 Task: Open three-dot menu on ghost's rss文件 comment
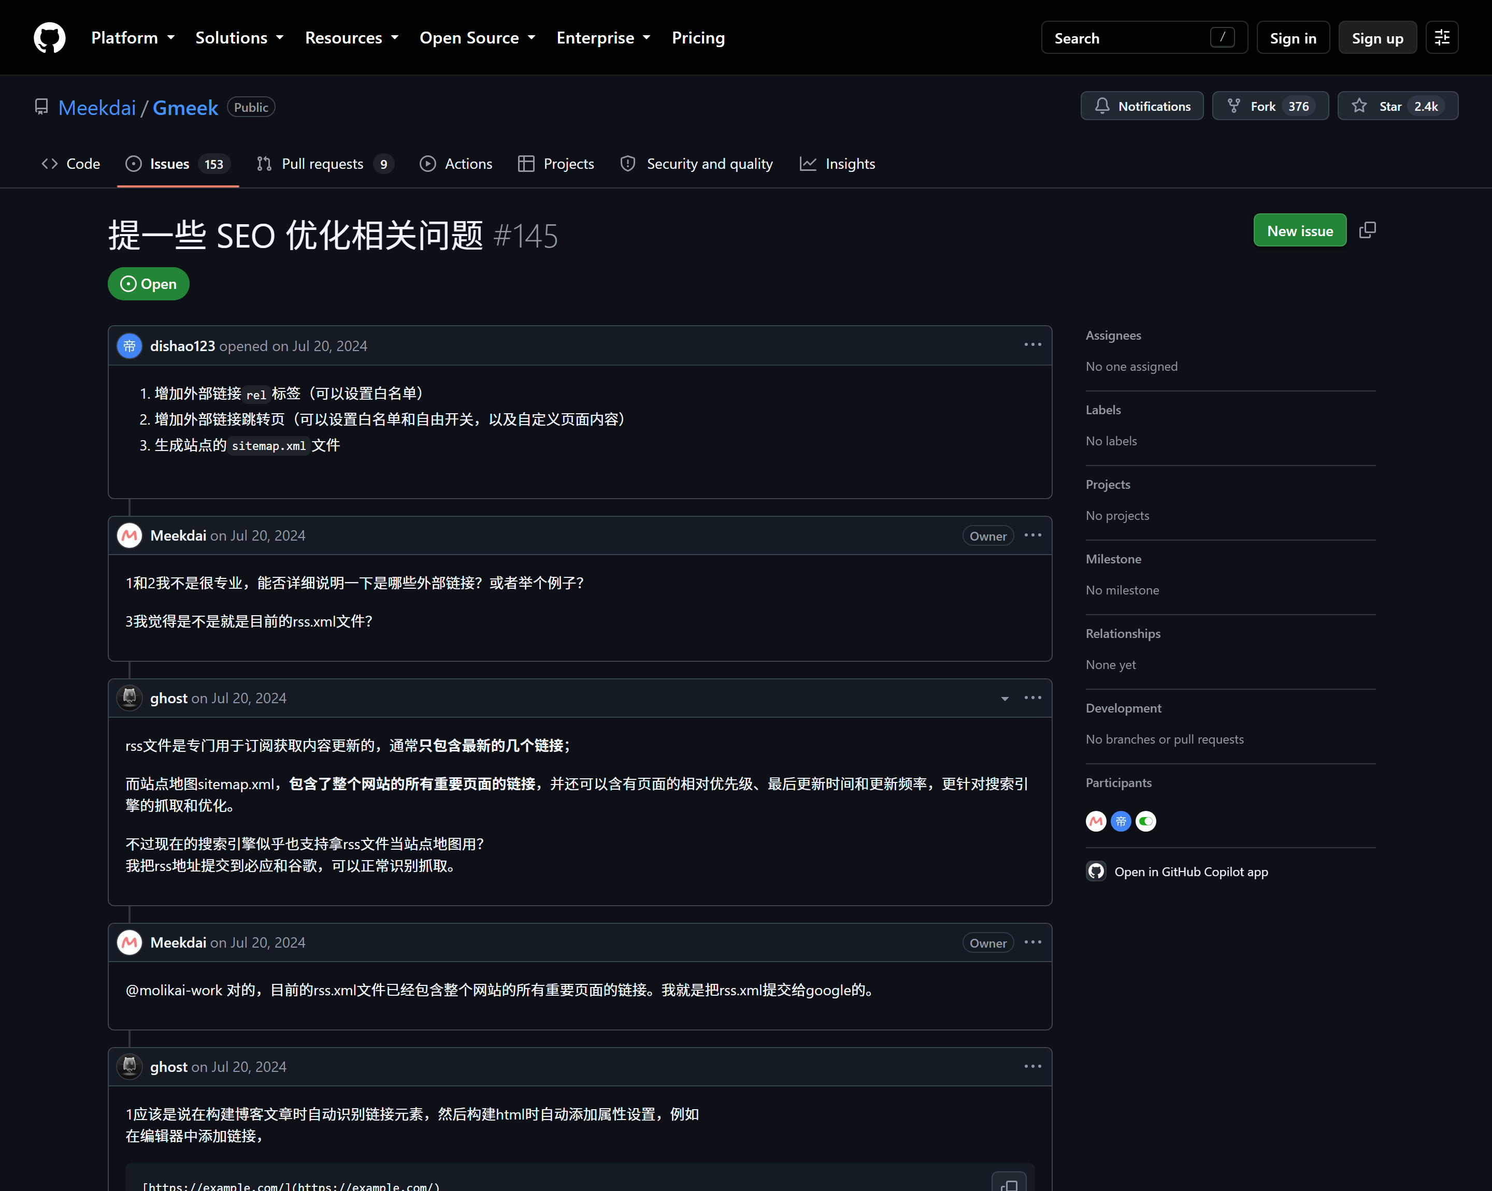1032,698
